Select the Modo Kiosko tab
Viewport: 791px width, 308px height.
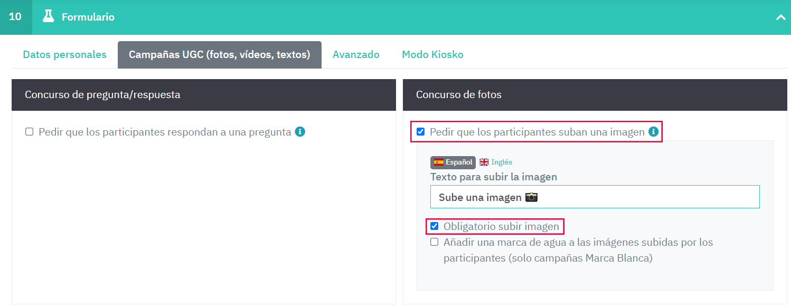coord(432,54)
